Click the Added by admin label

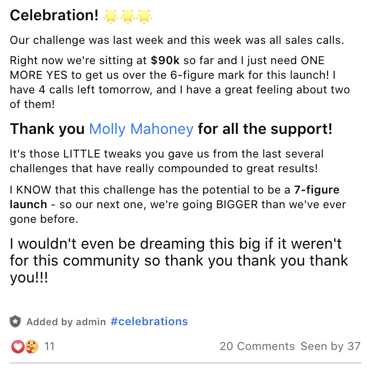point(66,322)
